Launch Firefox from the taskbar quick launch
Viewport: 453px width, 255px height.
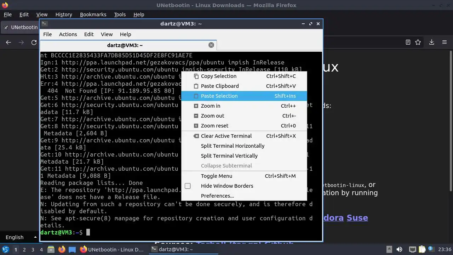[x=62, y=250]
